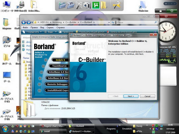Click the µTorrent icon in the top dock
The height and width of the screenshot is (134, 179).
[96, 5]
